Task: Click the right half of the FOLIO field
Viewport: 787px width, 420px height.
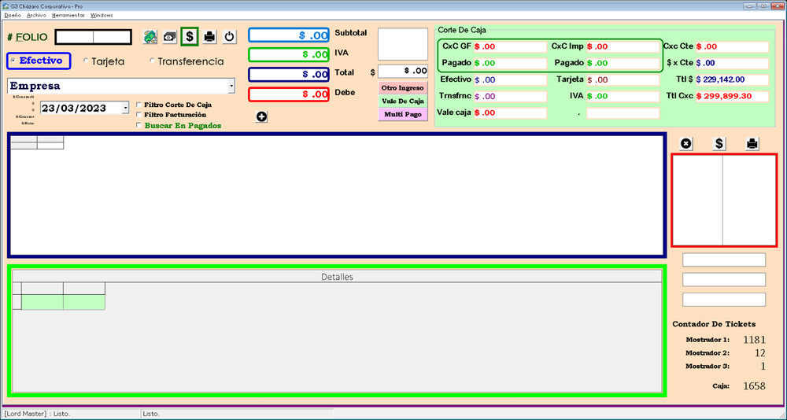Action: click(x=112, y=37)
